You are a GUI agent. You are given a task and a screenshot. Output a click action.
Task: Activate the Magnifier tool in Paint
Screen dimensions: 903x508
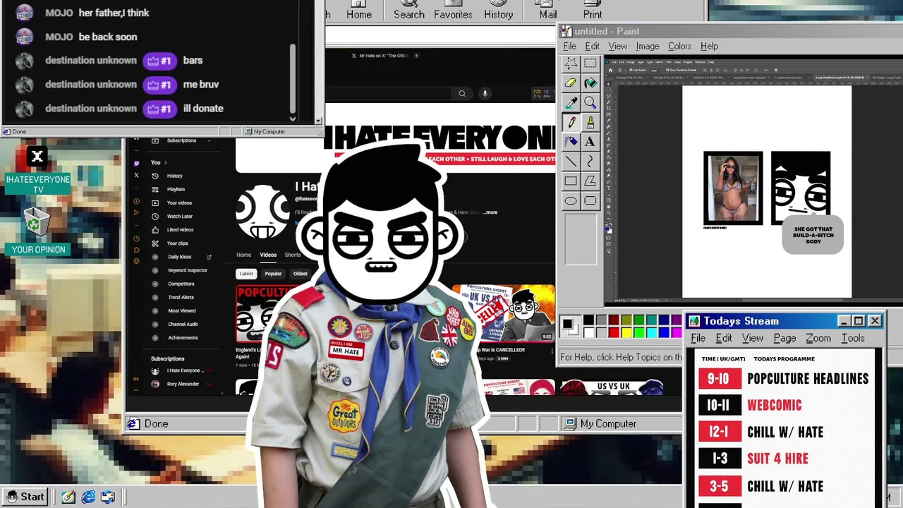tap(590, 103)
